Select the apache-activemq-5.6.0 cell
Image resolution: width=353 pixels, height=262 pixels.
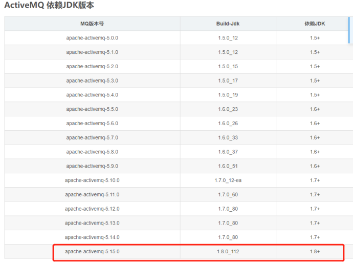coord(92,124)
